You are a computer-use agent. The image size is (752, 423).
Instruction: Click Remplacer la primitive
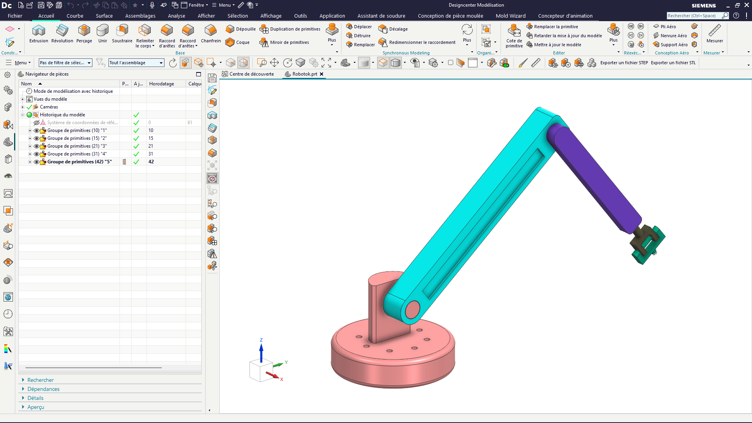point(552,27)
